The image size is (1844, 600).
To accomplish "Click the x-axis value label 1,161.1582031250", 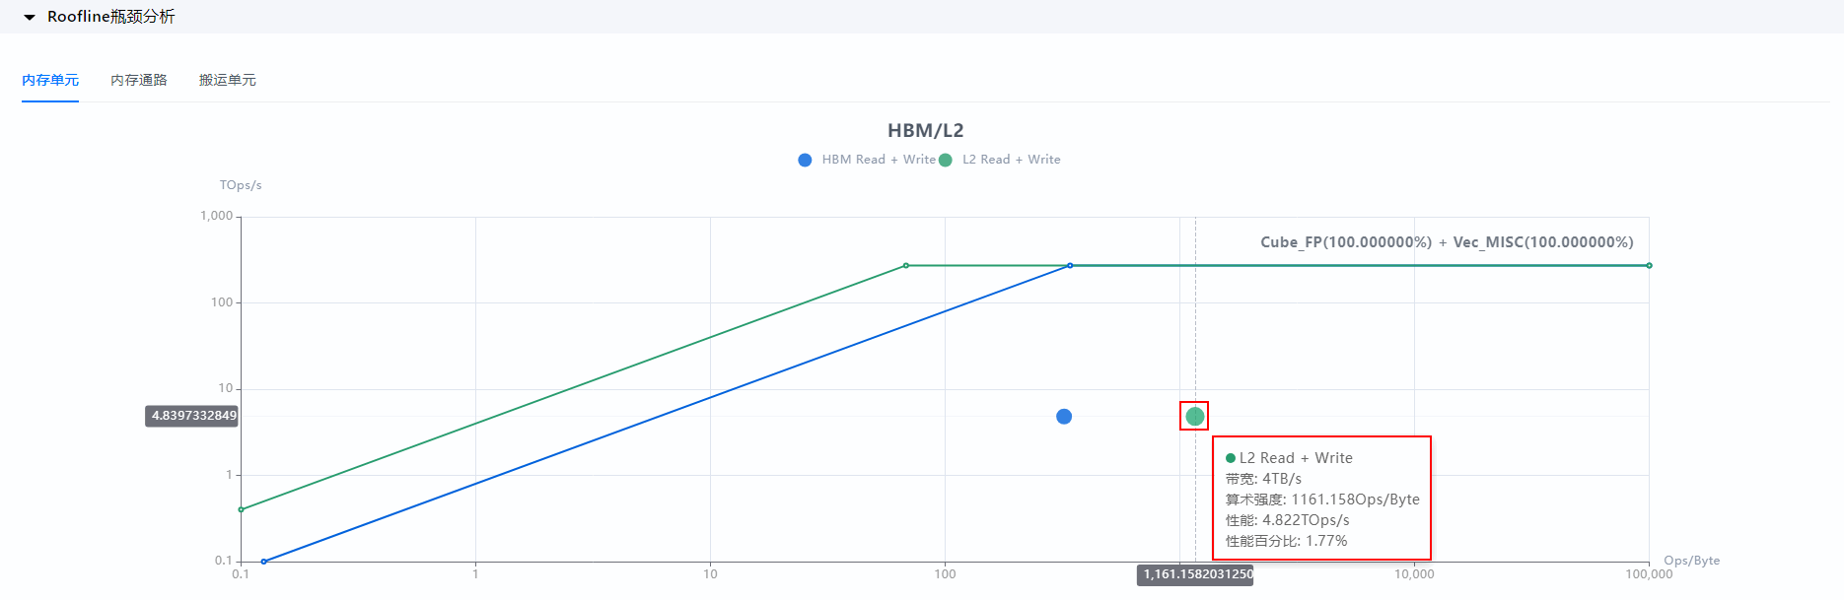I will 1195,574.
